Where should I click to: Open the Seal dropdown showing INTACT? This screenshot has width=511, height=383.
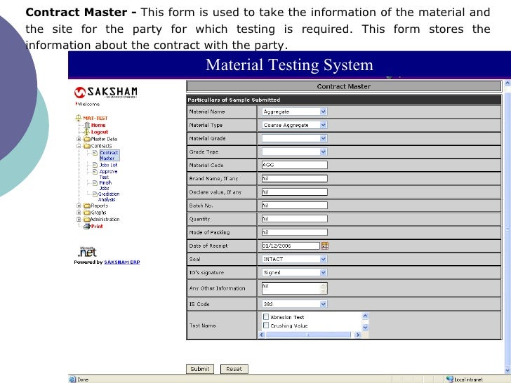(324, 260)
